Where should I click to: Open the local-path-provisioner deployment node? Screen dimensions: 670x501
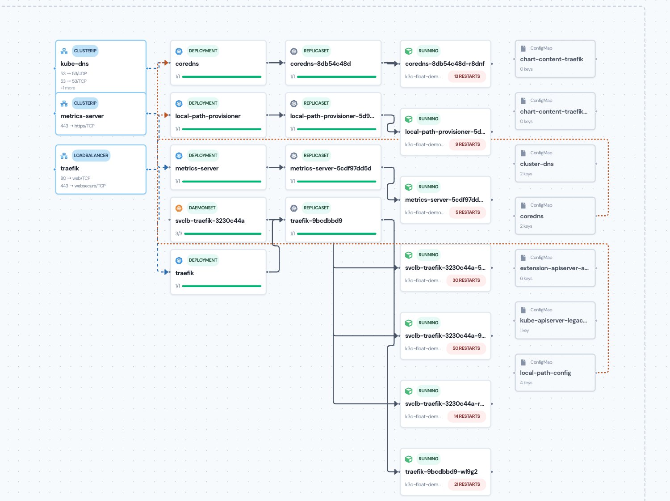pyautogui.click(x=218, y=115)
